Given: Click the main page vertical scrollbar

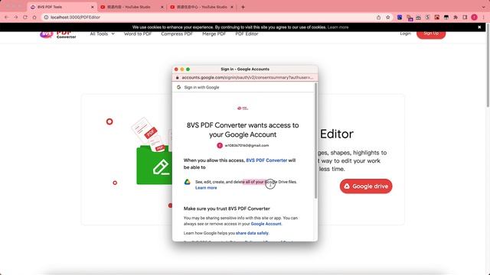Looking at the screenshot, I should click(x=488, y=66).
